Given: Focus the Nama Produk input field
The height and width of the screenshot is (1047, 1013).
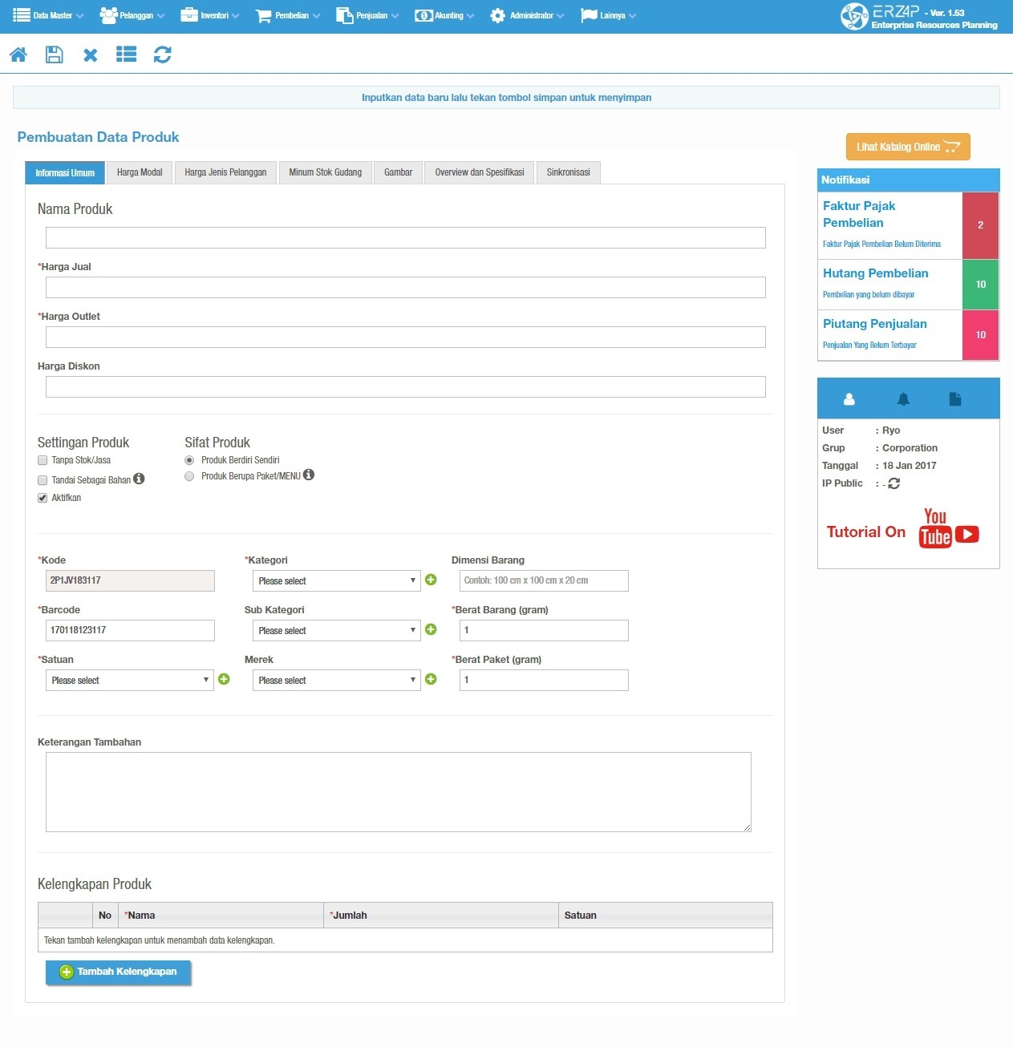Looking at the screenshot, I should [x=406, y=237].
